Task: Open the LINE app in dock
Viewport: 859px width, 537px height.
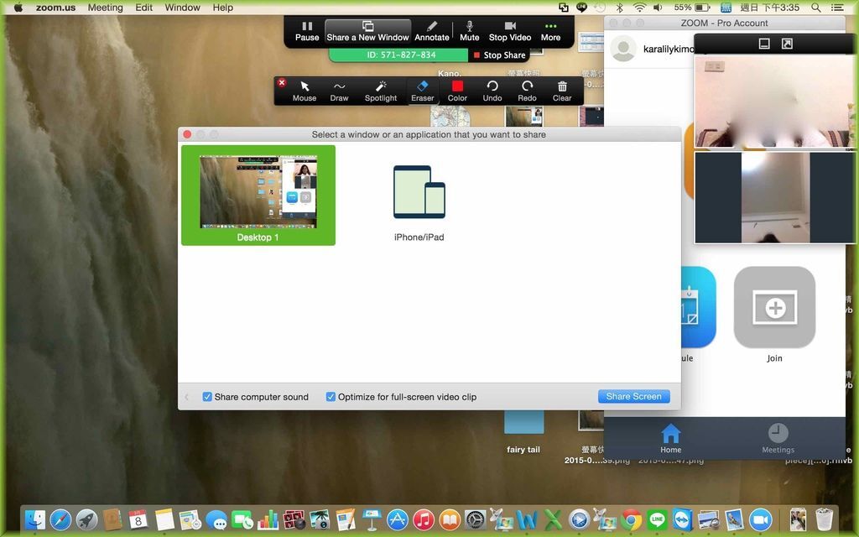Action: point(657,519)
